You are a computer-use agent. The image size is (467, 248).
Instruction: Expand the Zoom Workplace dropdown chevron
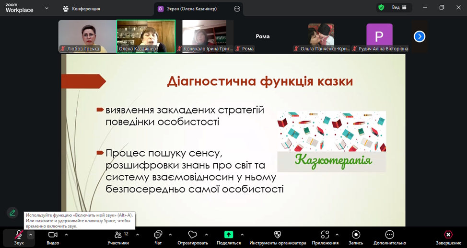click(x=47, y=8)
